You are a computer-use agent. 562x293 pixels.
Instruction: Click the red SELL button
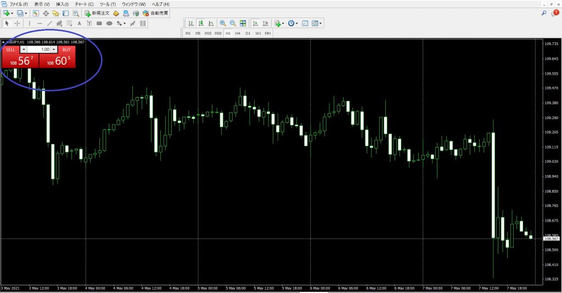(10, 49)
